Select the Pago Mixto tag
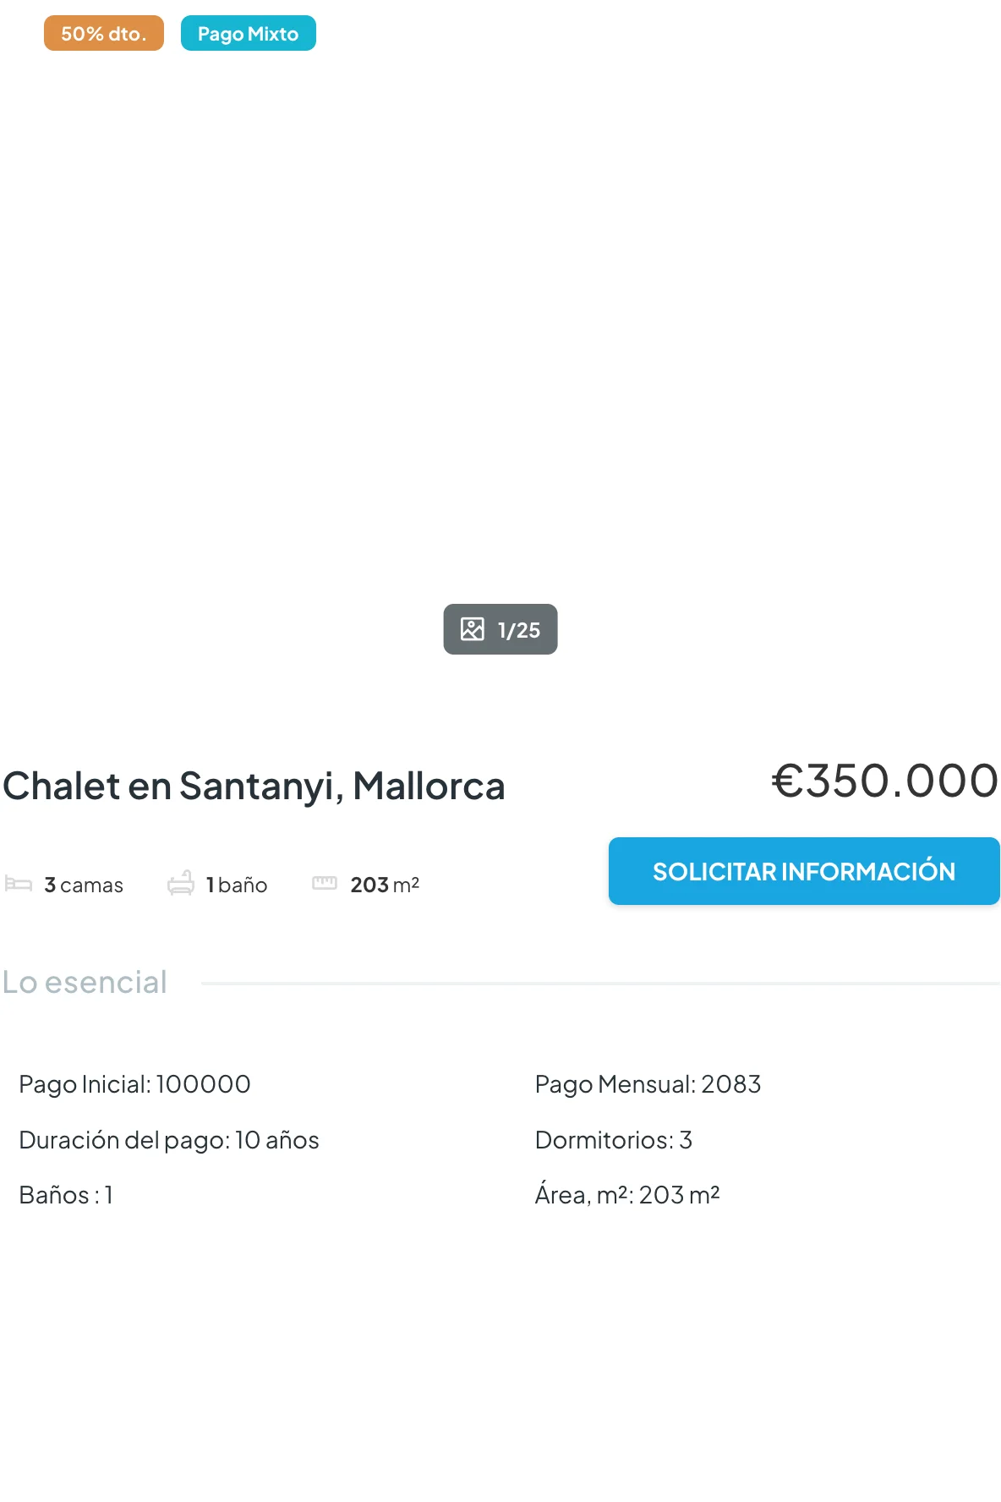Viewport: 1001px width, 1502px height. [249, 34]
